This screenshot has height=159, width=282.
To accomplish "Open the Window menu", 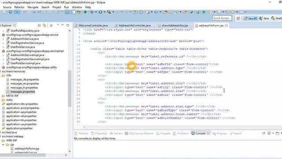I will click(77, 7).
